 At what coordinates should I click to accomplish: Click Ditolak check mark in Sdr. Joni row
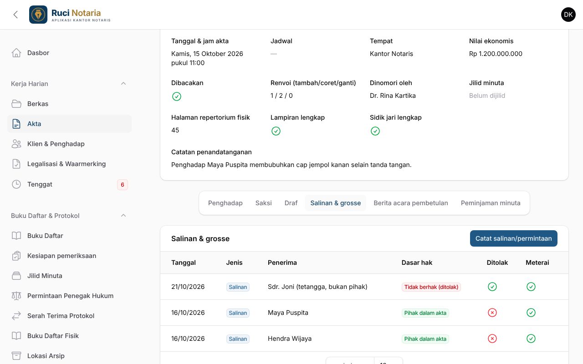(x=492, y=287)
